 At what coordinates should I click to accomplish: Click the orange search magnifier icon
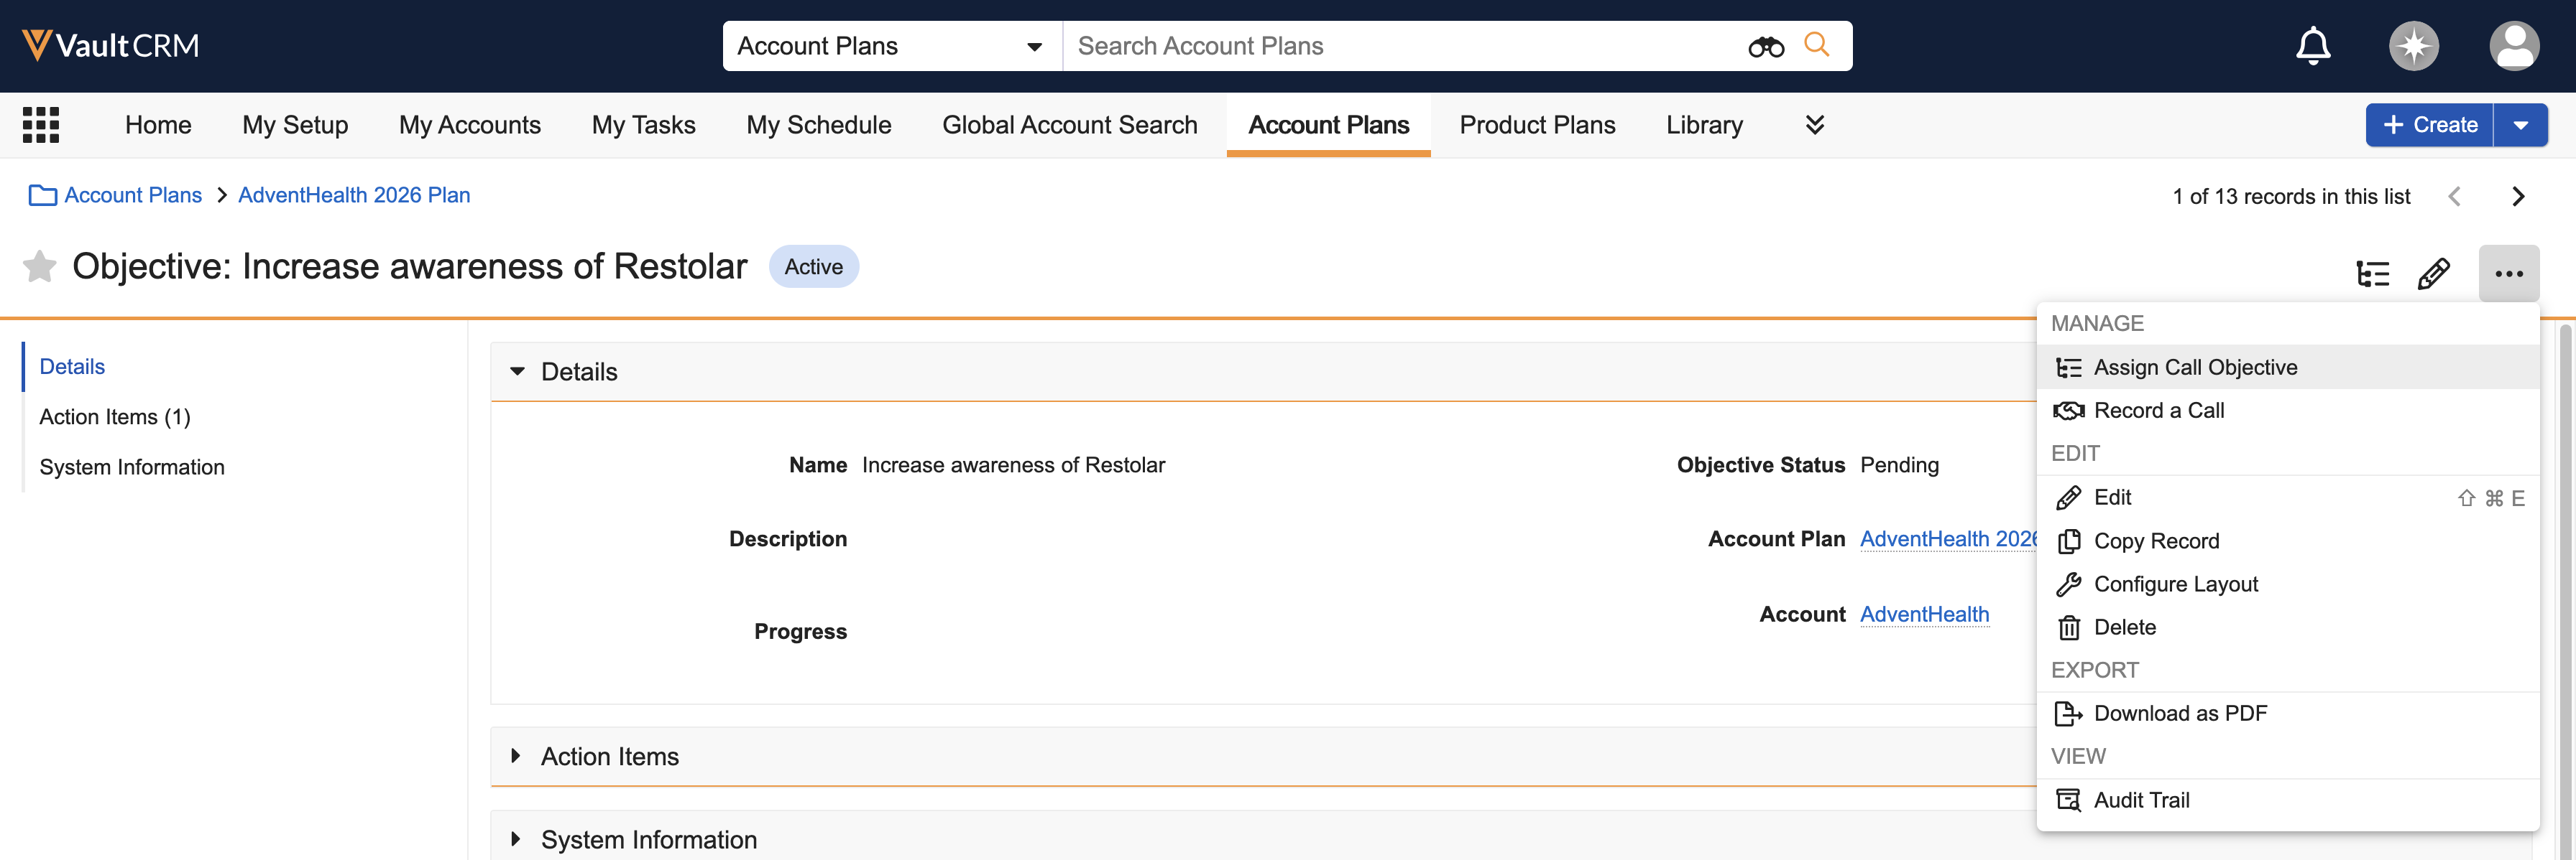click(x=1816, y=45)
